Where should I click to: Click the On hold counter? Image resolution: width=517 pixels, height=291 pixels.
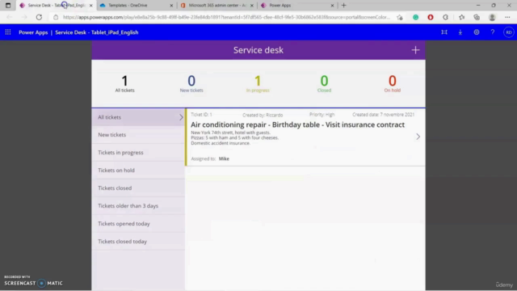click(x=392, y=83)
